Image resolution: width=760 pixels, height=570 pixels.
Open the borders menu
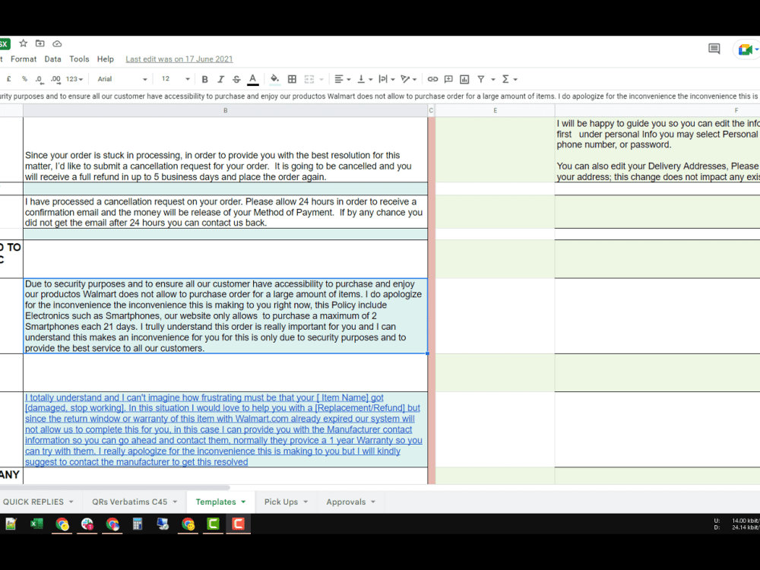pos(292,79)
